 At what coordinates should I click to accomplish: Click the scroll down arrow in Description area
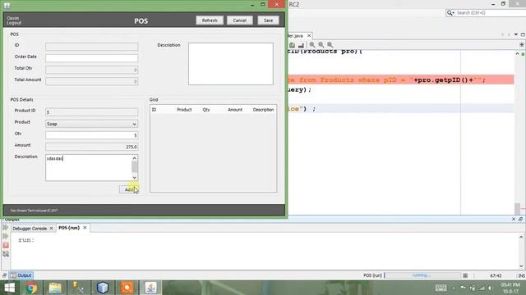click(x=135, y=177)
